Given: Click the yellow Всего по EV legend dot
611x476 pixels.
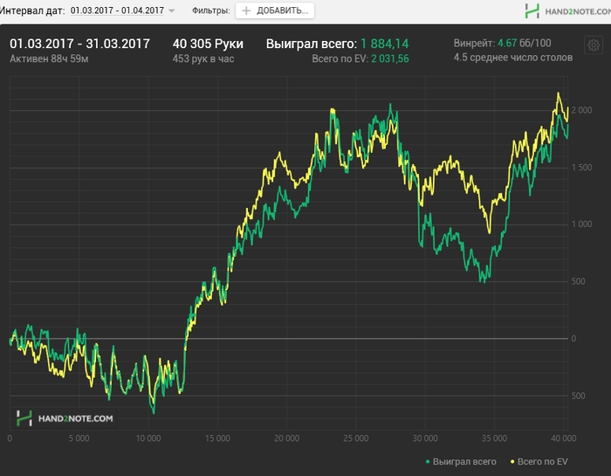Looking at the screenshot, I should click(x=512, y=462).
